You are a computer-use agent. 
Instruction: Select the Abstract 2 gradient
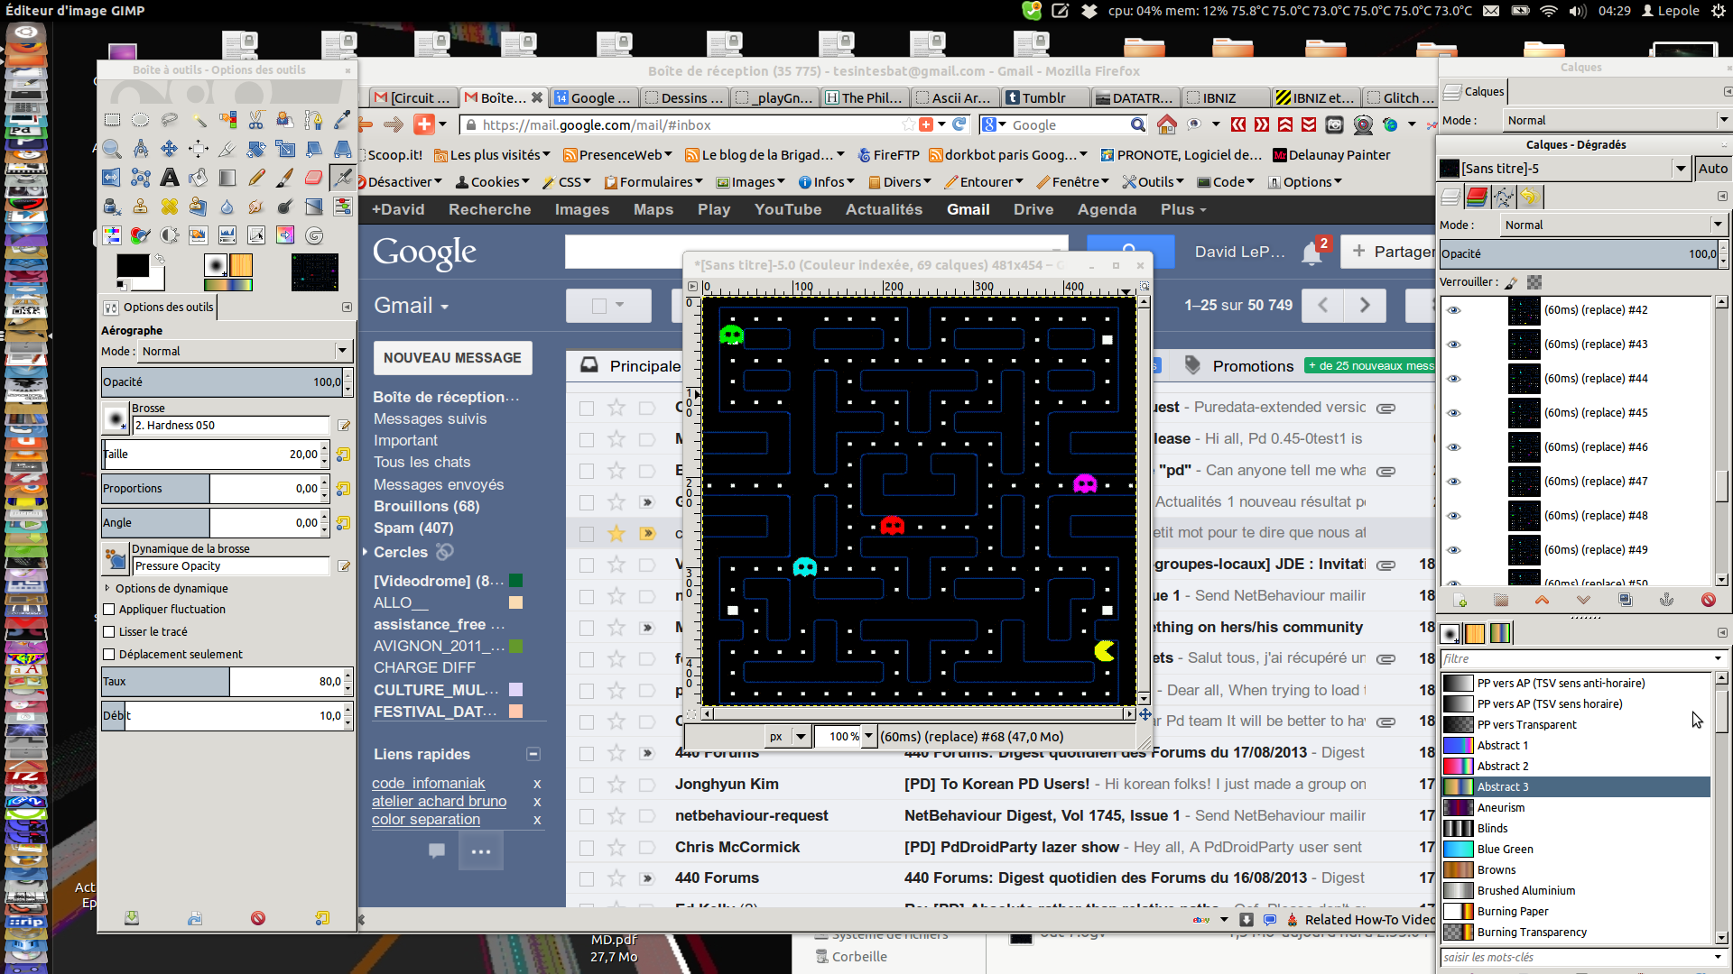pyautogui.click(x=1502, y=767)
